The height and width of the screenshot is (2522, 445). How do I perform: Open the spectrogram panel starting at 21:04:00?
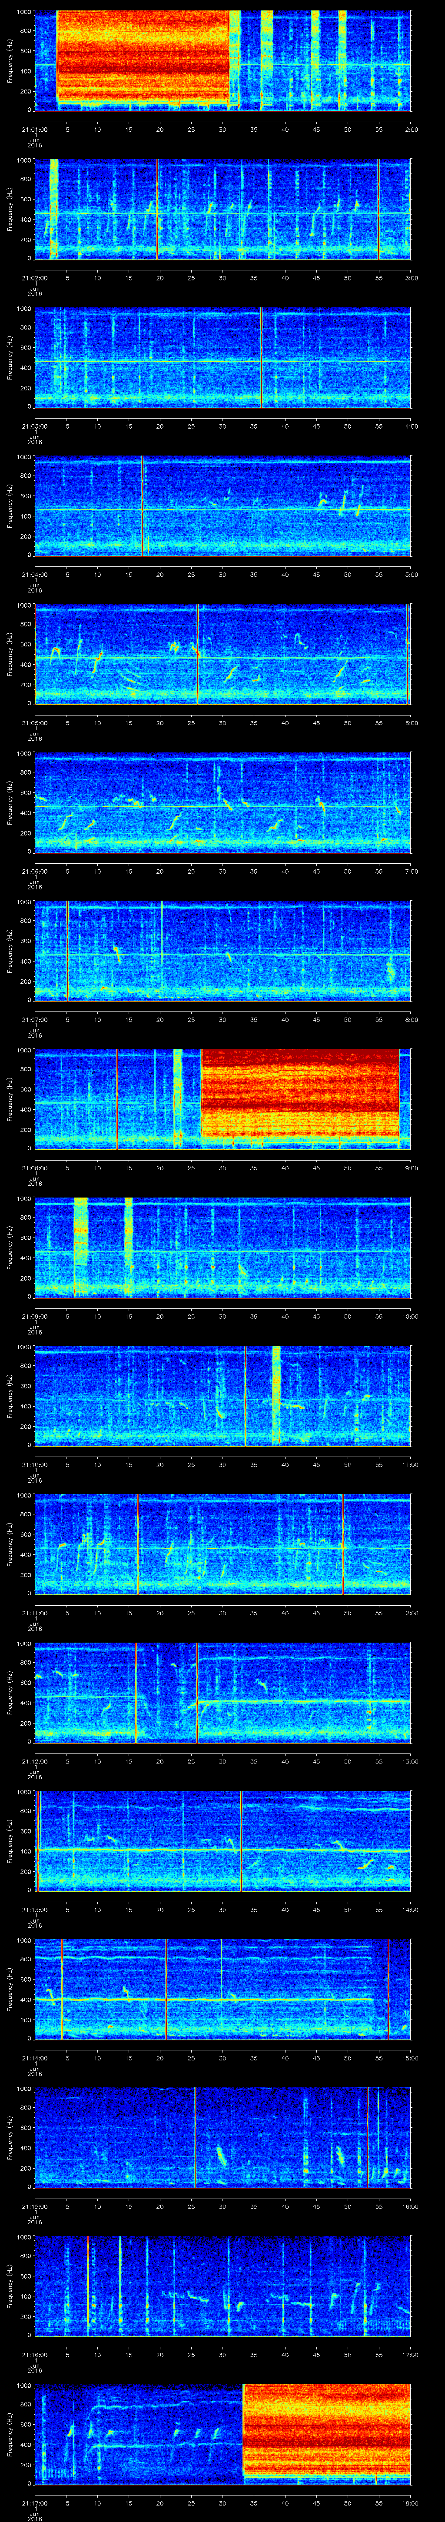tap(222, 506)
